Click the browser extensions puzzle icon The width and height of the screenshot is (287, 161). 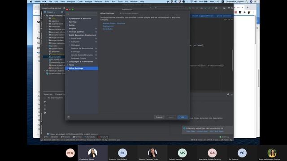(244, 12)
